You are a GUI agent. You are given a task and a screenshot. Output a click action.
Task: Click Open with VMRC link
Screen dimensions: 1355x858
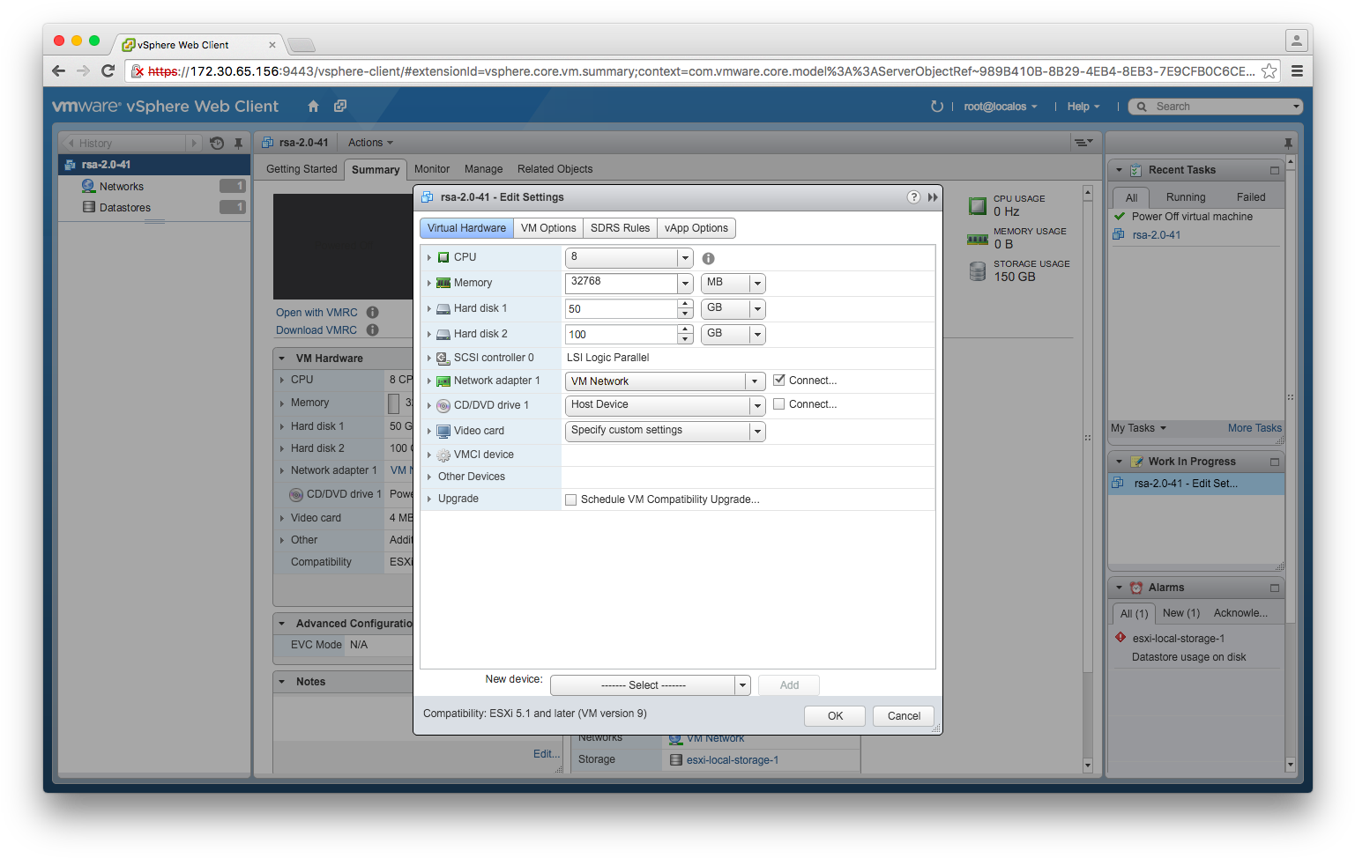coord(316,313)
